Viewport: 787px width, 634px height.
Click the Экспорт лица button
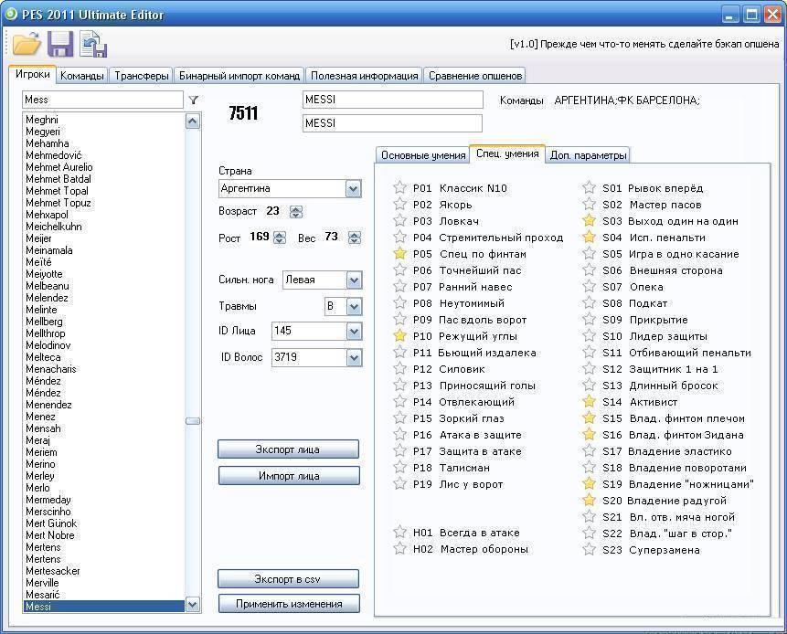[x=288, y=449]
